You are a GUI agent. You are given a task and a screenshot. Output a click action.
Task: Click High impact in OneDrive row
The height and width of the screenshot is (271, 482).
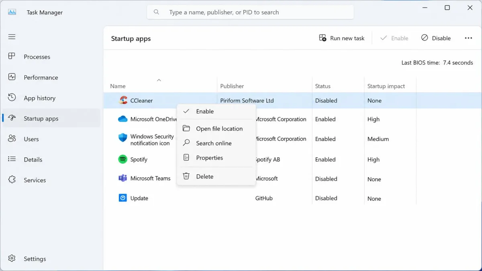373,119
